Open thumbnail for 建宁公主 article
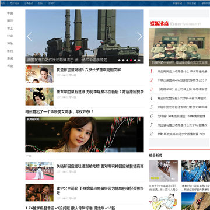 (x=40, y=192)
